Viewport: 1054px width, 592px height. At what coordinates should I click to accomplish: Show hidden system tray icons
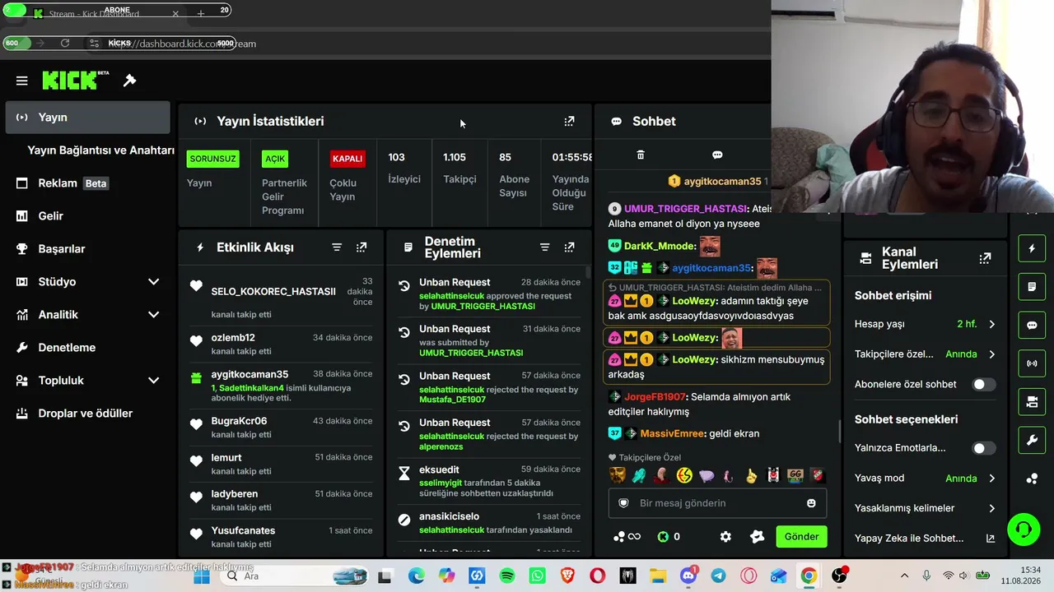click(904, 576)
